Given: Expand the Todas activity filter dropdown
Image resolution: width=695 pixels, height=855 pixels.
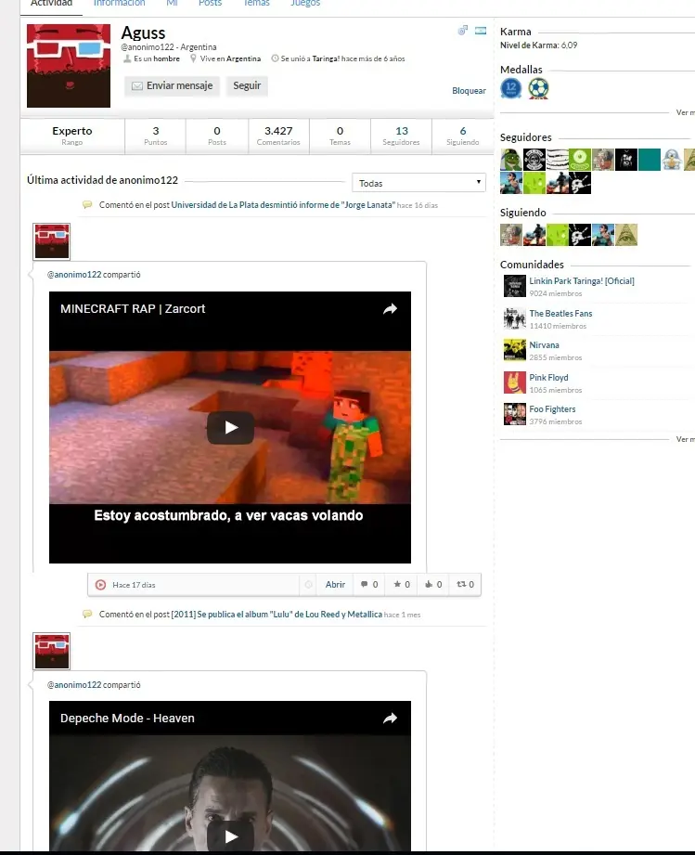Looking at the screenshot, I should click(418, 183).
